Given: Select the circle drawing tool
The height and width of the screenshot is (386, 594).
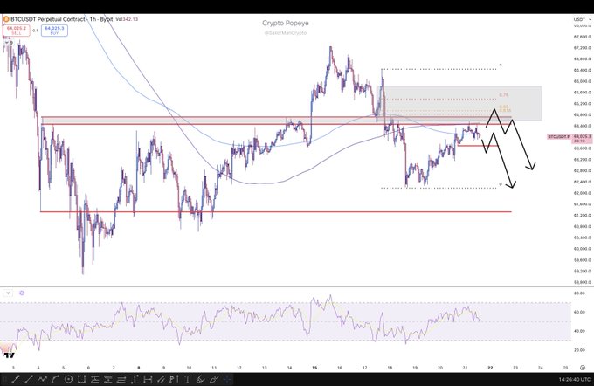Looking at the screenshot, I should click(68, 379).
